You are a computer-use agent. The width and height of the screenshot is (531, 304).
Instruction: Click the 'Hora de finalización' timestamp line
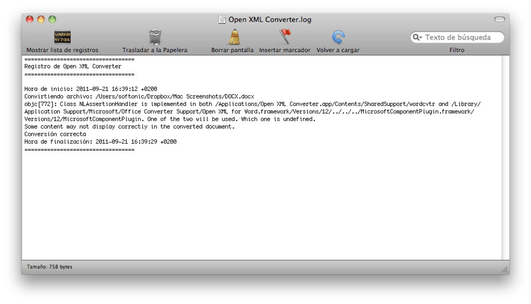coord(100,142)
